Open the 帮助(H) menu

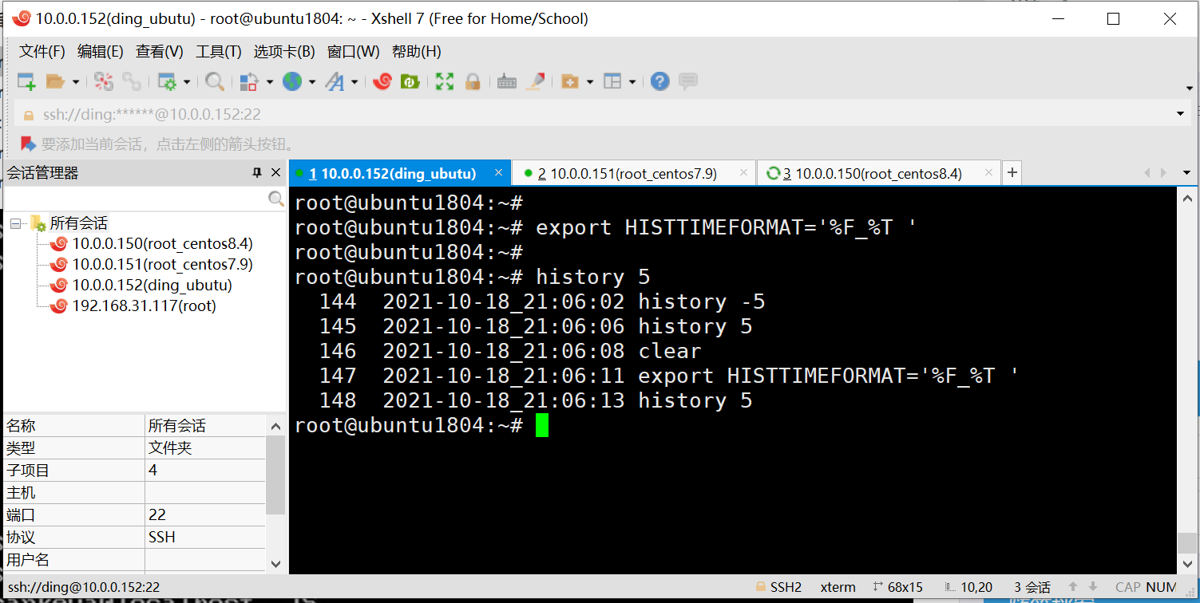[x=417, y=52]
